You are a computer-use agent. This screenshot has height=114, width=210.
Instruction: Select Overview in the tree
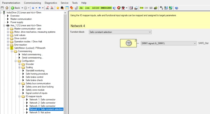pyautogui.click(x=15, y=16)
